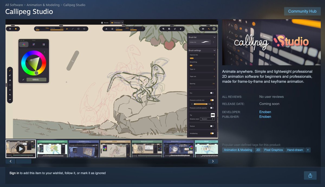Open the color wheel options menu dots
Image resolution: width=325 pixels, height=187 pixels.
[x=44, y=52]
